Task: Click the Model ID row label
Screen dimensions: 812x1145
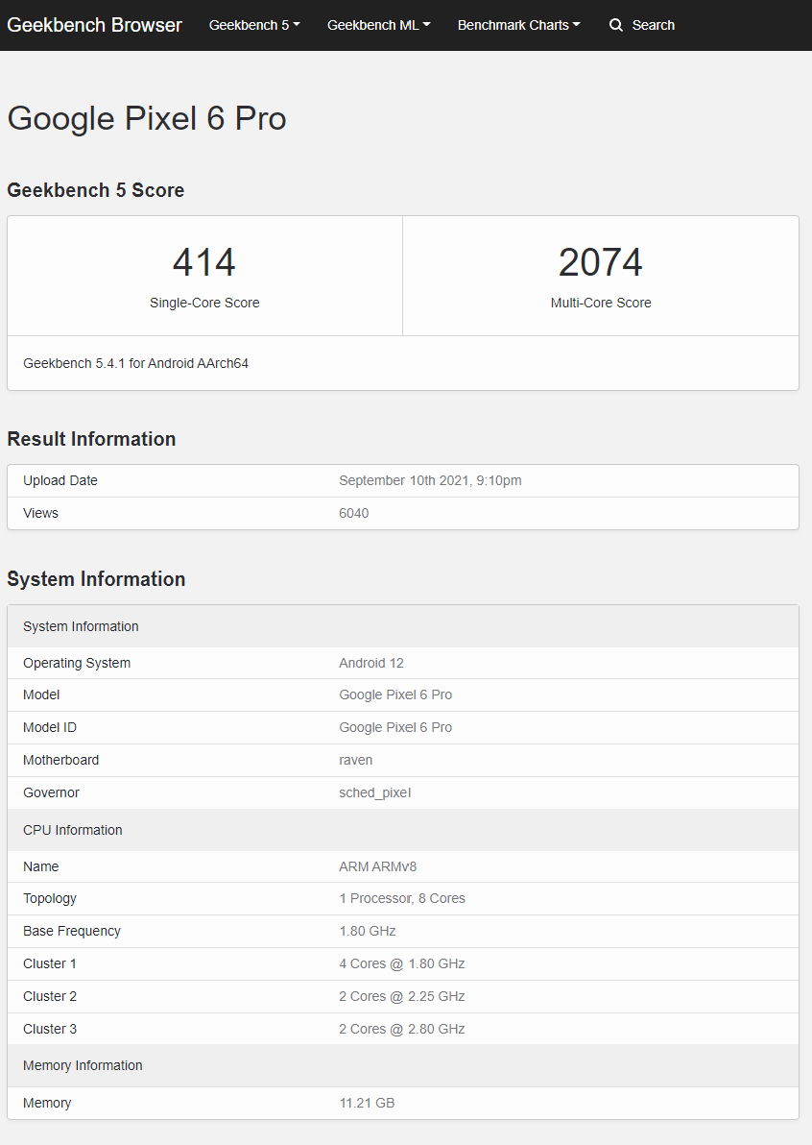Action: pos(50,727)
